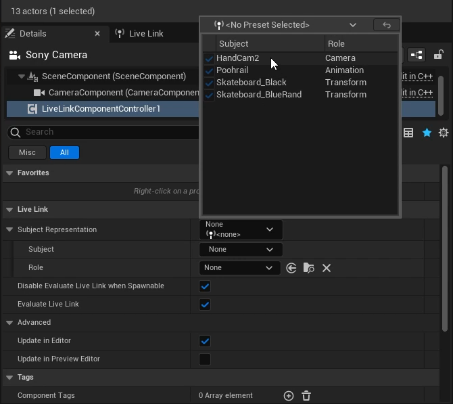
Task: Expand the No Preset Selected dropdown
Action: (x=286, y=25)
